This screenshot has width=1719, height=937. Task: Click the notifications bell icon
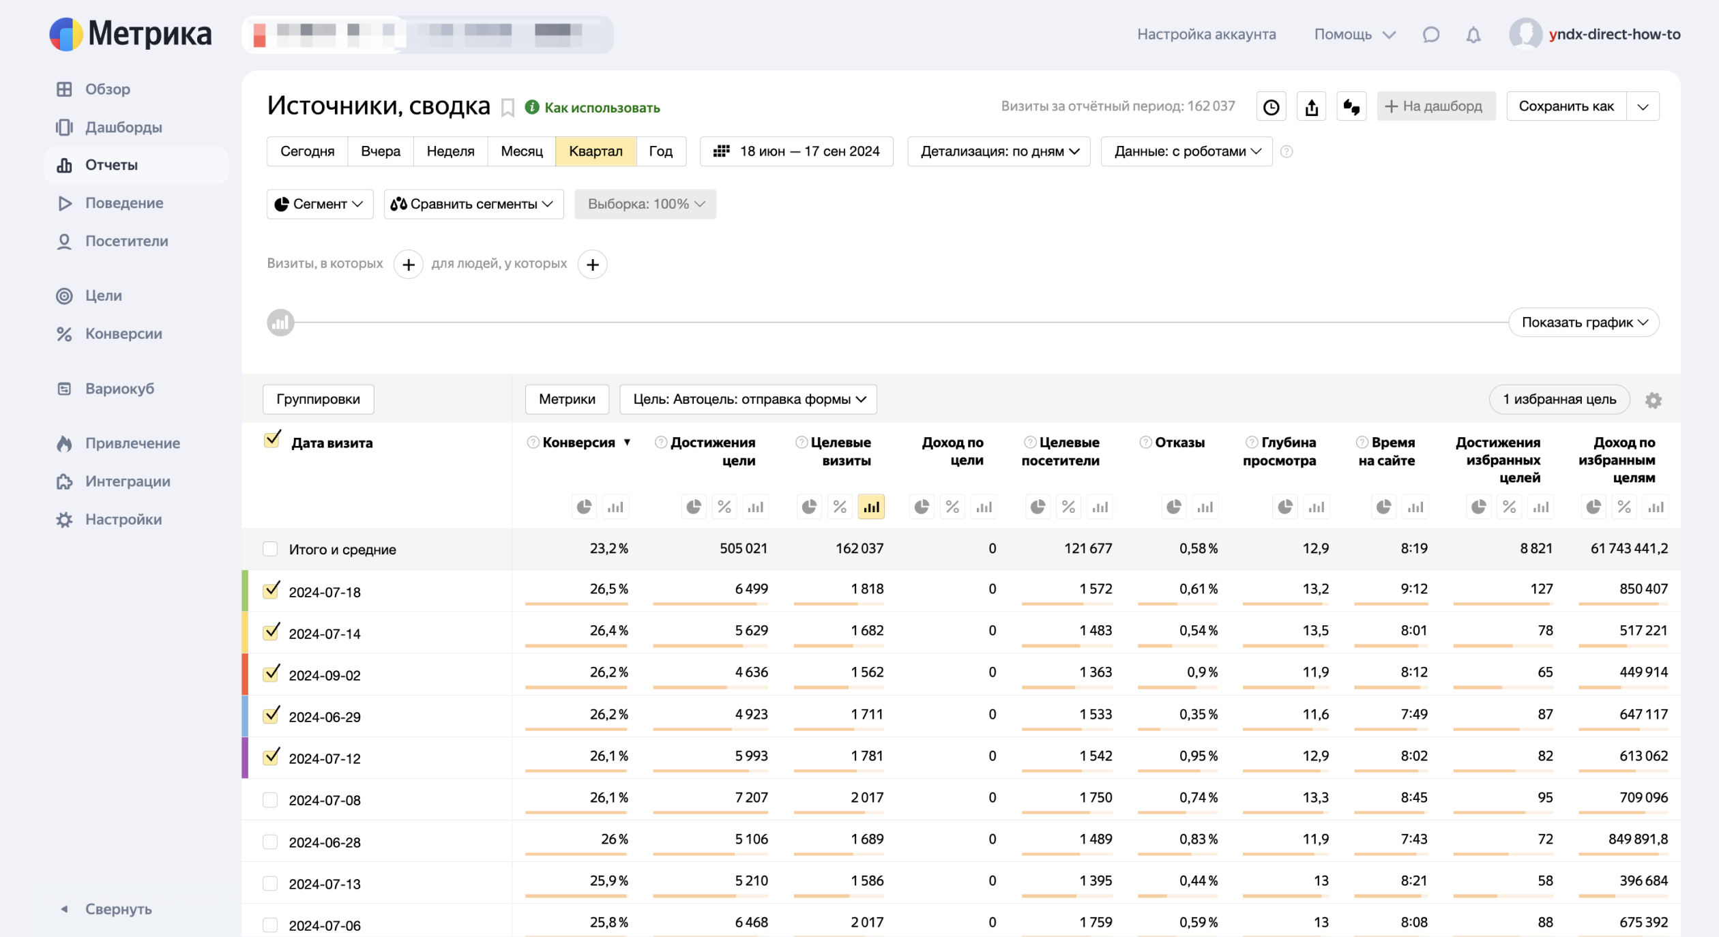coord(1473,35)
